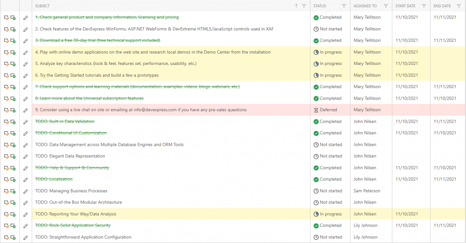Open 'TODO: Out-of-the Box Modular Architecture' task
The width and height of the screenshot is (466, 243).
[x=78, y=203]
